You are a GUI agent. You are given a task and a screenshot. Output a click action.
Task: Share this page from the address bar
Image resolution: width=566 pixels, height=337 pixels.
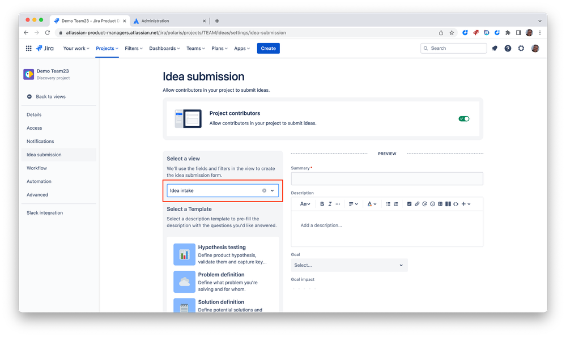441,32
